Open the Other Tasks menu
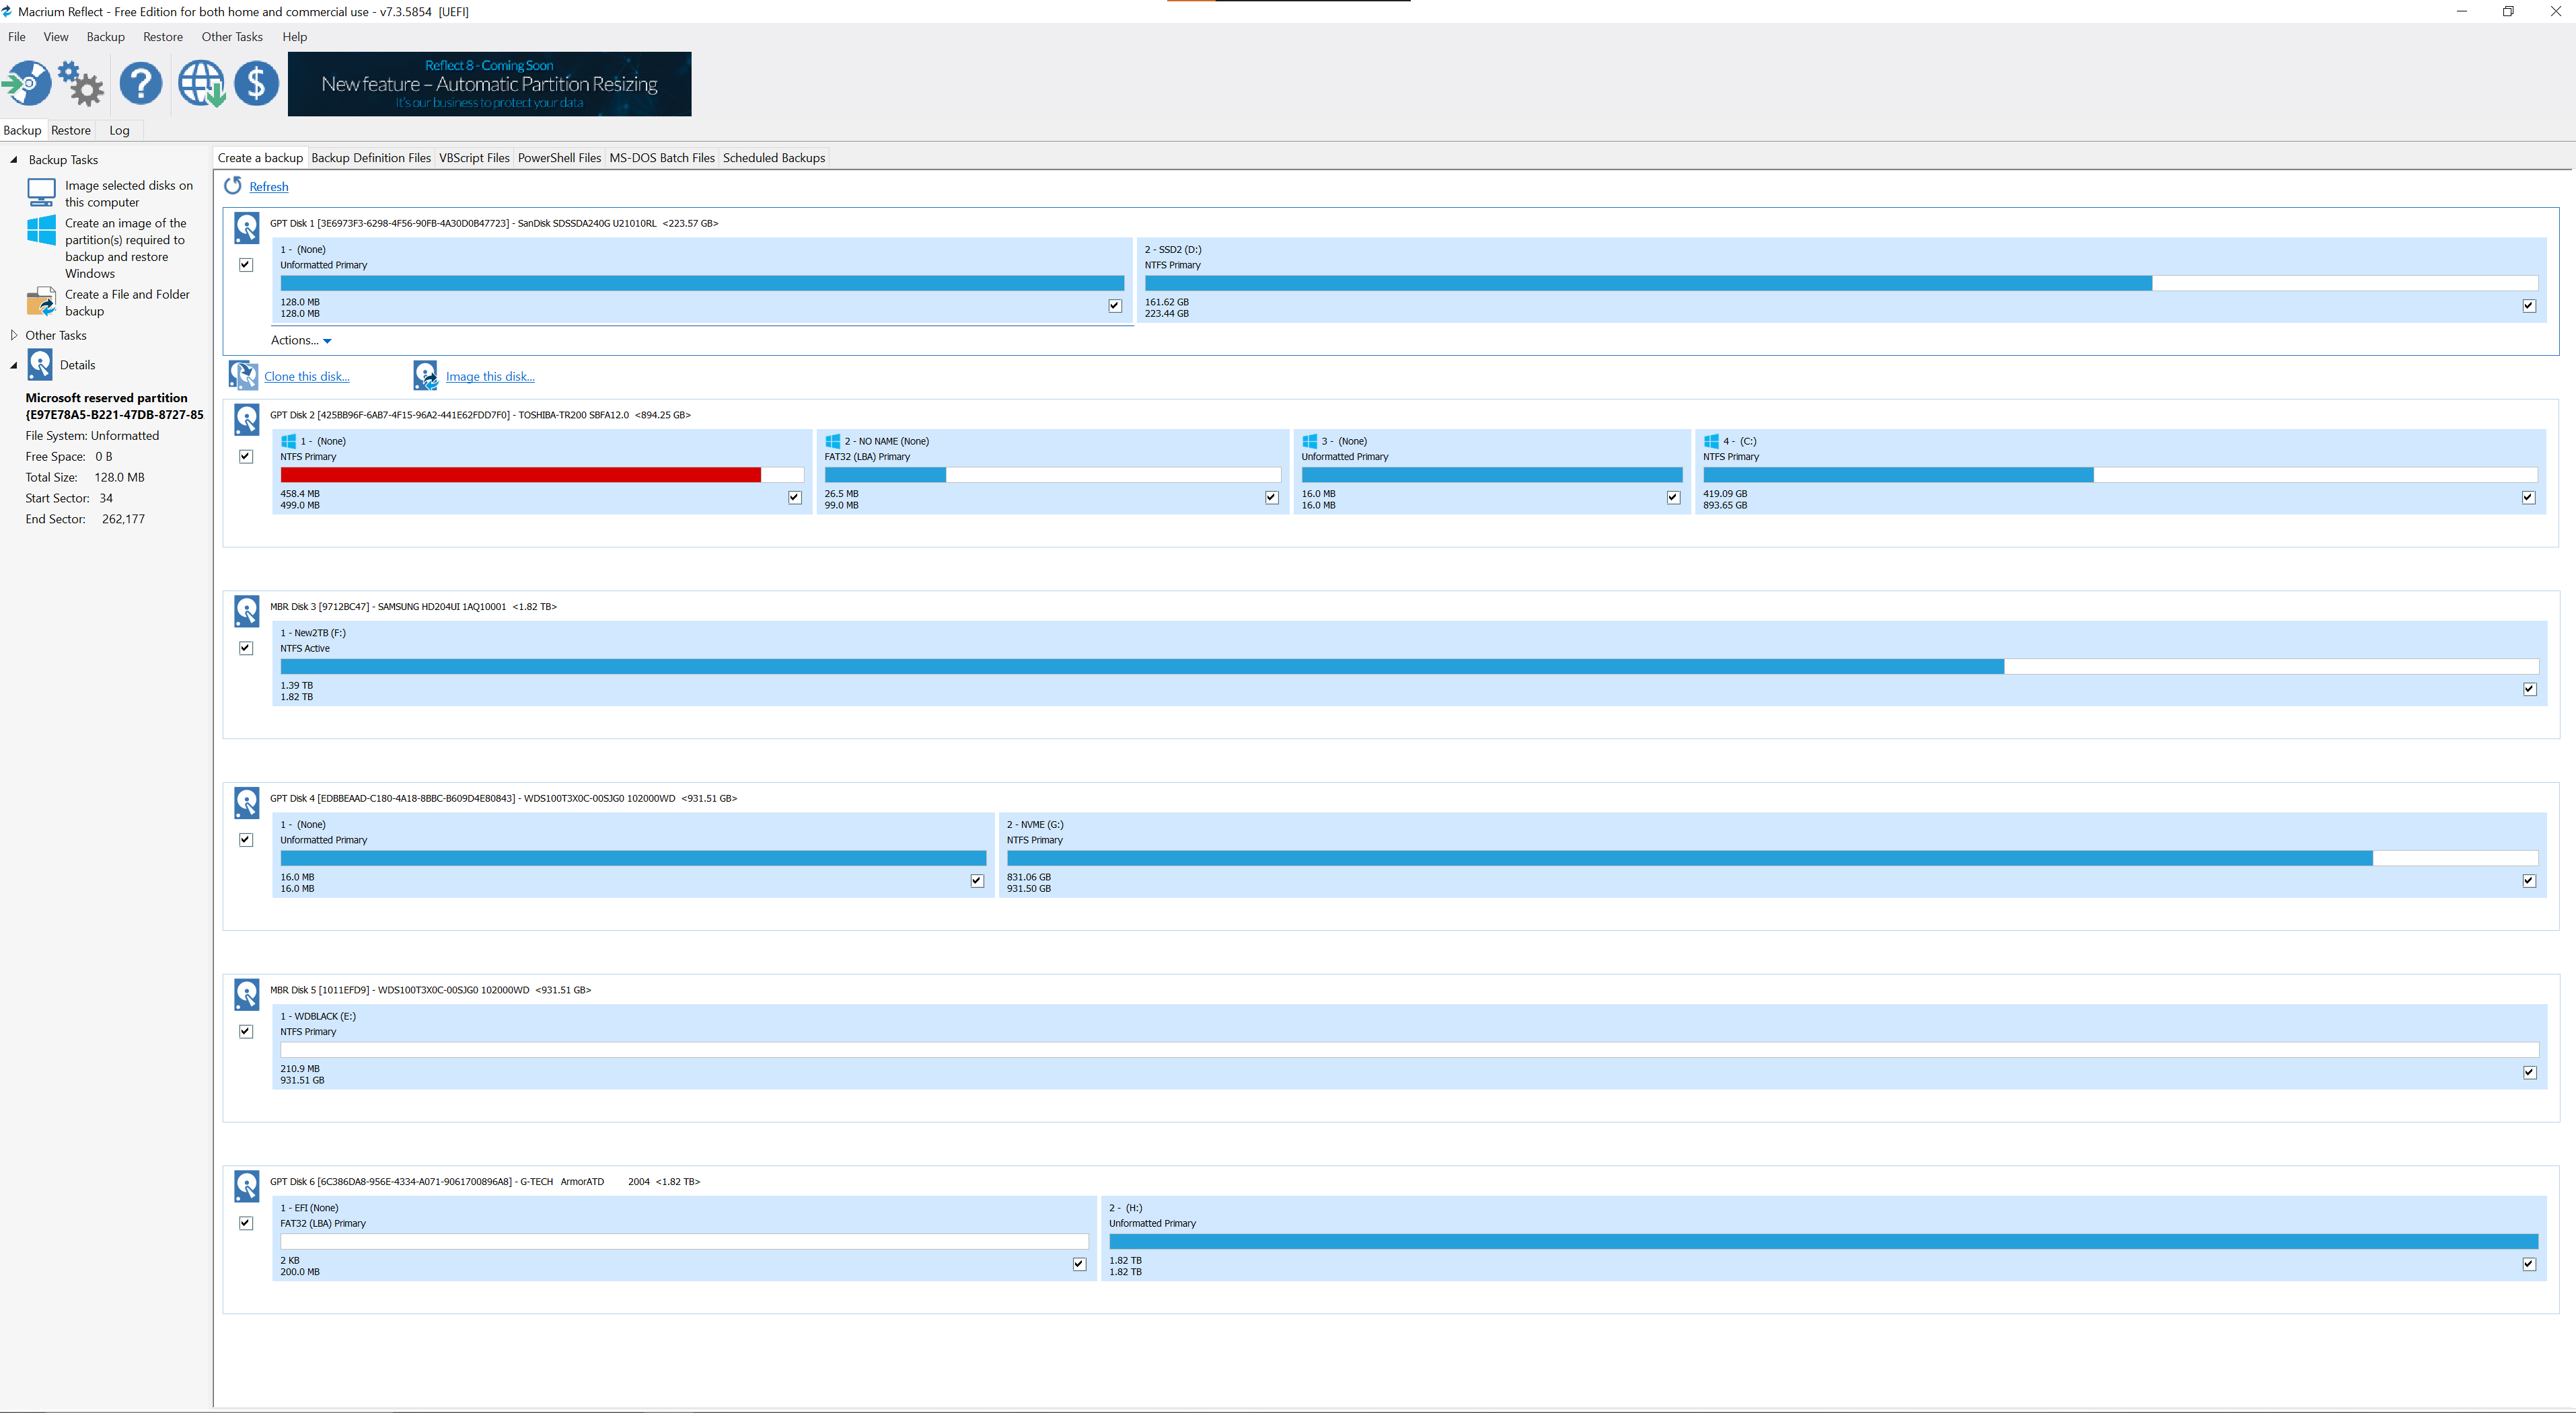The image size is (2576, 1413). [232, 37]
